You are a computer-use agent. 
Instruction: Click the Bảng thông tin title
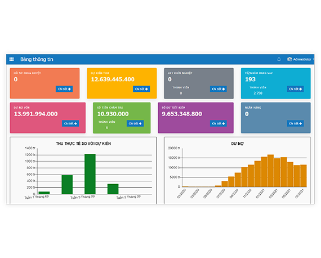pyautogui.click(x=37, y=59)
